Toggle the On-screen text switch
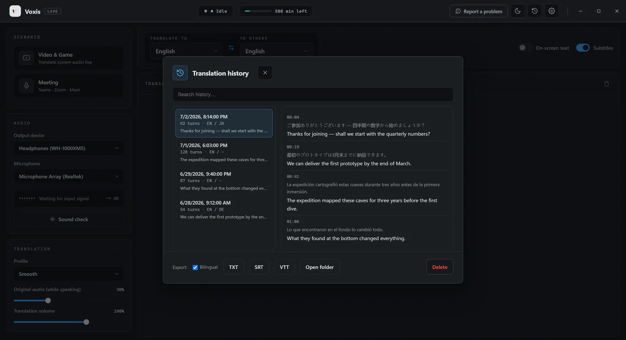The width and height of the screenshot is (626, 340). (525, 48)
